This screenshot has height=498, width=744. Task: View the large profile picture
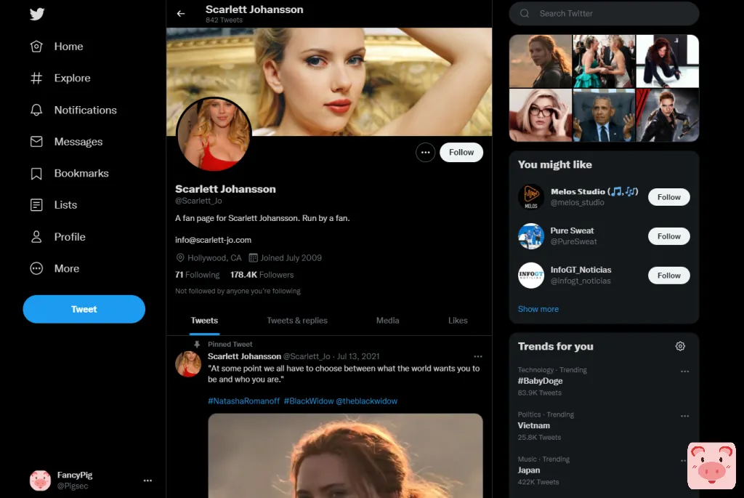coord(214,134)
